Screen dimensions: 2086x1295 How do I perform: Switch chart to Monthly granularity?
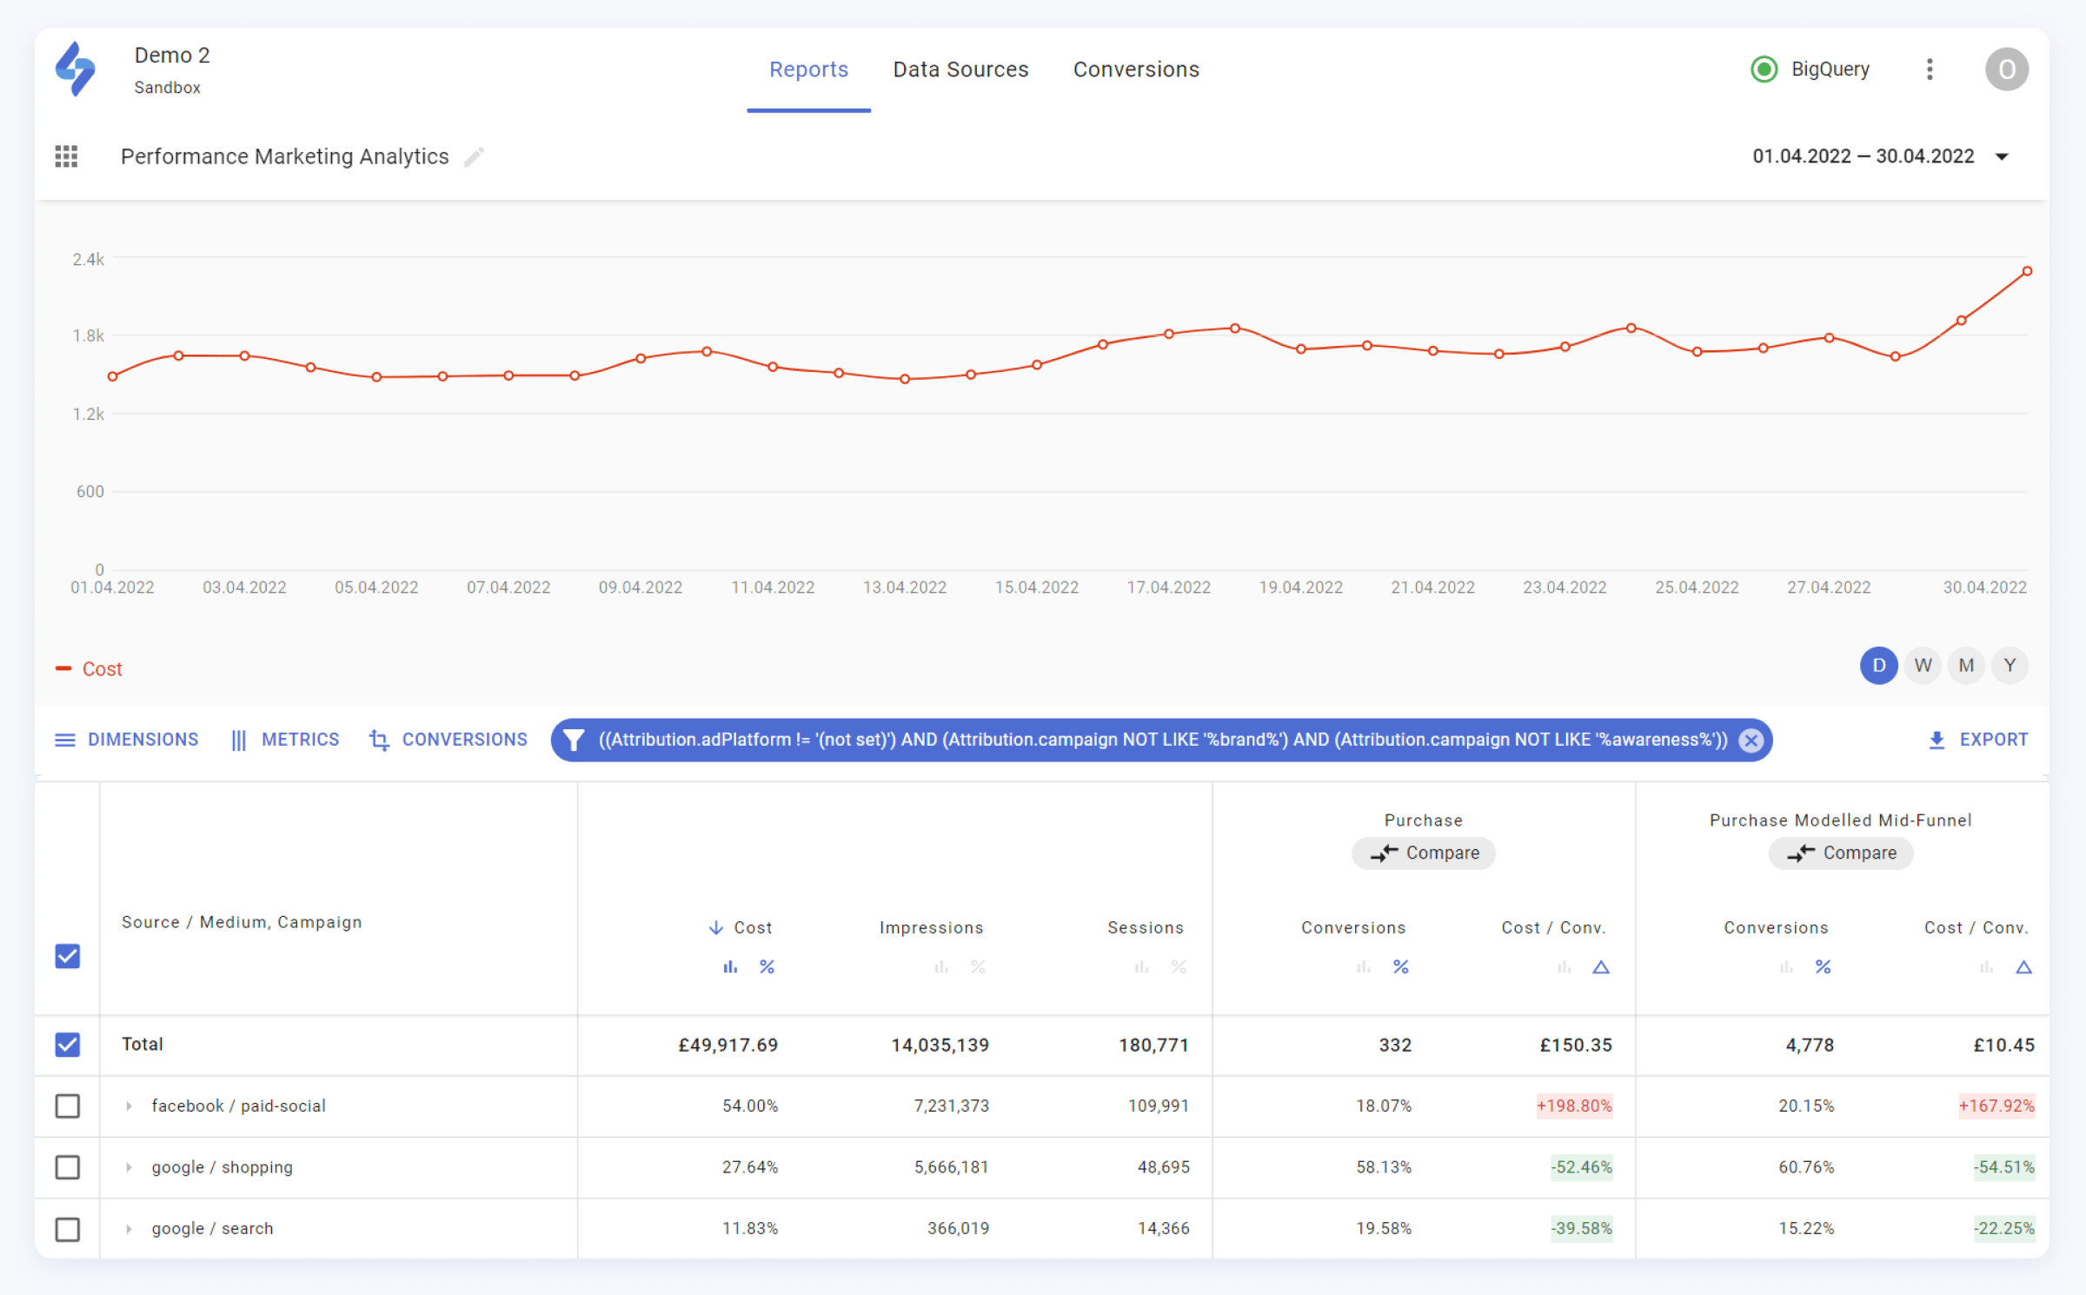pyautogui.click(x=1966, y=666)
